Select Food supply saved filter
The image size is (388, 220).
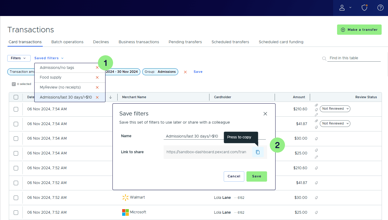coord(51,78)
